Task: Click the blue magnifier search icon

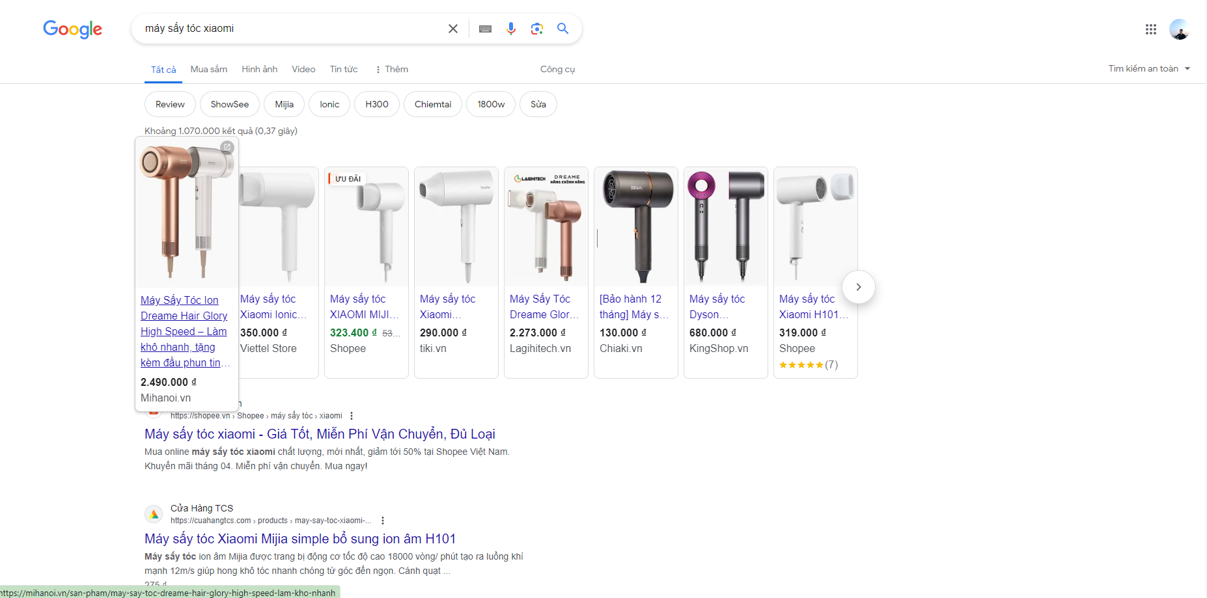Action: tap(563, 29)
